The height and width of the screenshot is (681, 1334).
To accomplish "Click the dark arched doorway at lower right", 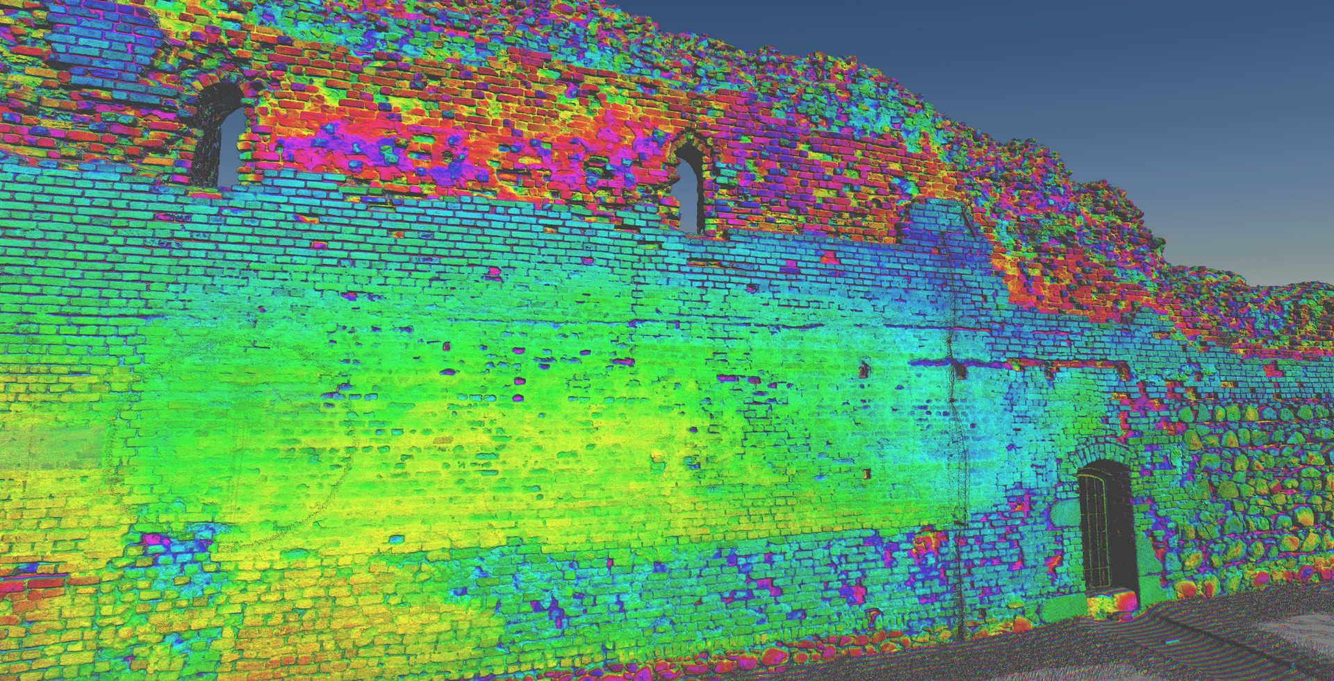I will [1106, 528].
